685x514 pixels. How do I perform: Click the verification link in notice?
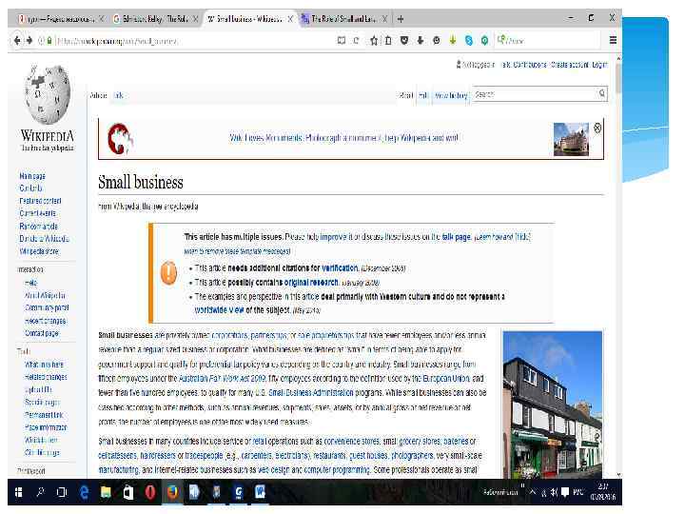340,267
